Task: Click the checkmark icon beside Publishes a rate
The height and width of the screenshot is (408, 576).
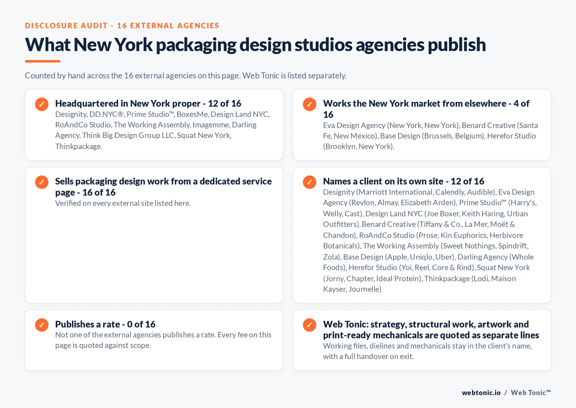Action: point(42,325)
